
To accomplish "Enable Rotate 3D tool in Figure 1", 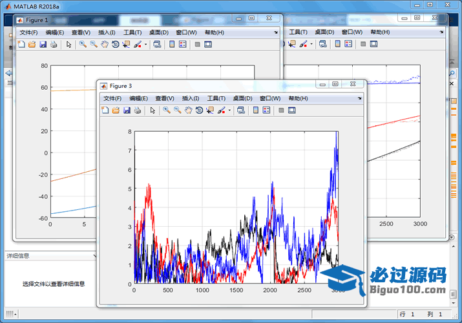I will point(116,45).
